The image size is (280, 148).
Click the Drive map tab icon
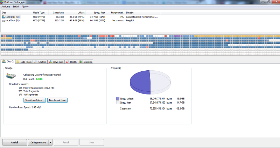50,62
